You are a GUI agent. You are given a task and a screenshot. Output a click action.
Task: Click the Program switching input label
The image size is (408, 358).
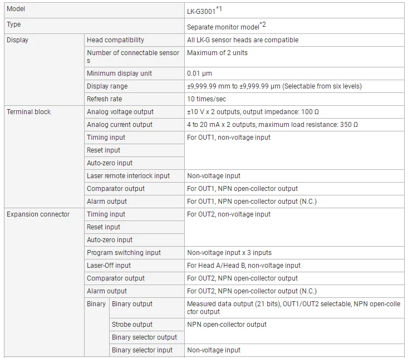pyautogui.click(x=124, y=253)
